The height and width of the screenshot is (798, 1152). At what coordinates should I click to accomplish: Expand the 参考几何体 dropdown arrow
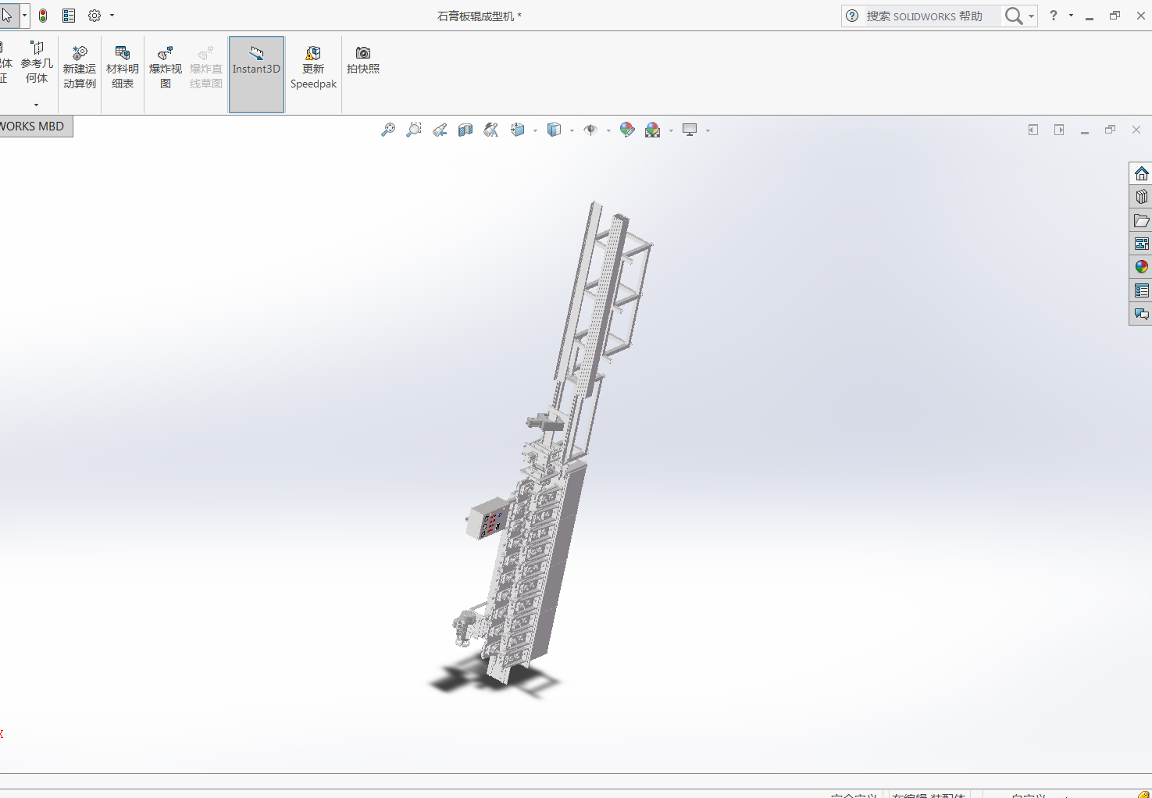pyautogui.click(x=37, y=105)
